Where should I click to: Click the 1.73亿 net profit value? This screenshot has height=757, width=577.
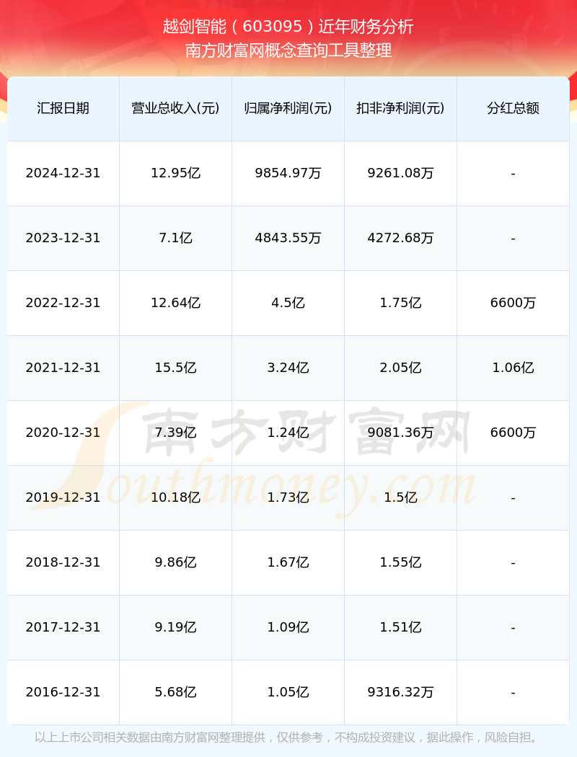(x=288, y=497)
